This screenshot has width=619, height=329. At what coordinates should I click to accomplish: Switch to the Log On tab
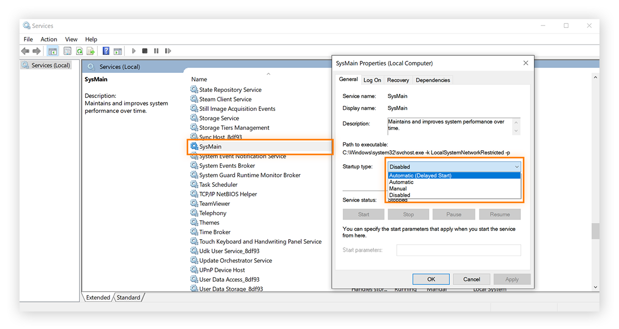[372, 79]
